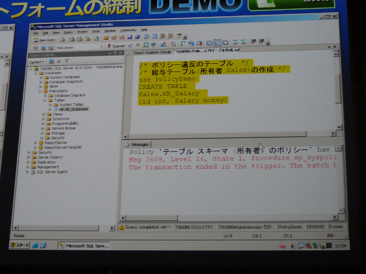This screenshot has width=366, height=274.
Task: Click the 'Msg 3609' error line in Messages
Action: click(232, 158)
